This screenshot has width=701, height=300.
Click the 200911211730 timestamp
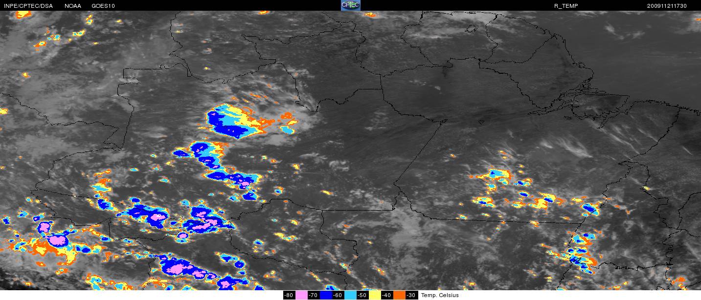667,6
